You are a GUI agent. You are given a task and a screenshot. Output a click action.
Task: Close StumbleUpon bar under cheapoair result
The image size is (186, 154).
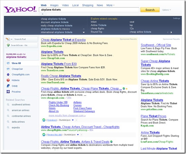[76, 120]
